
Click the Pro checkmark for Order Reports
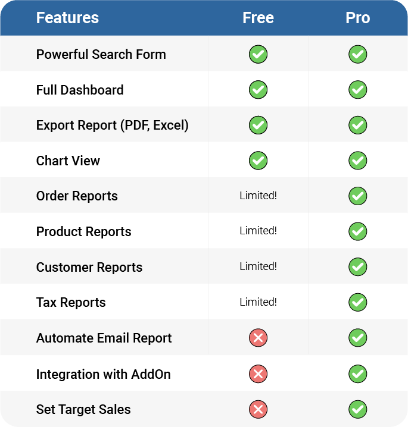tap(357, 196)
